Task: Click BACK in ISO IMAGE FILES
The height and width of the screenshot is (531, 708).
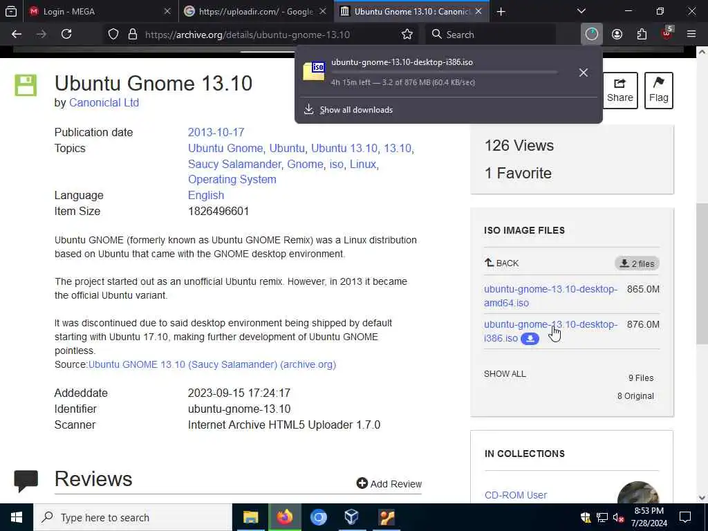Action: (x=502, y=263)
